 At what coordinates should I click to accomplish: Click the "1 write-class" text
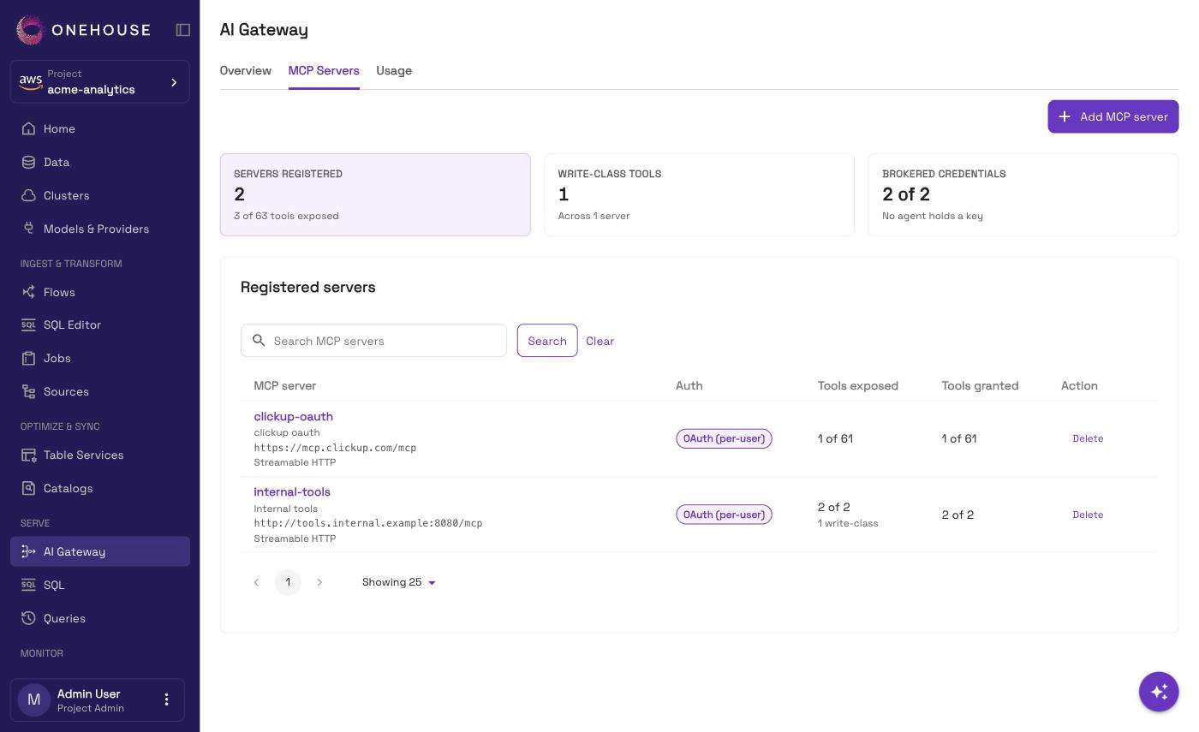click(x=848, y=523)
